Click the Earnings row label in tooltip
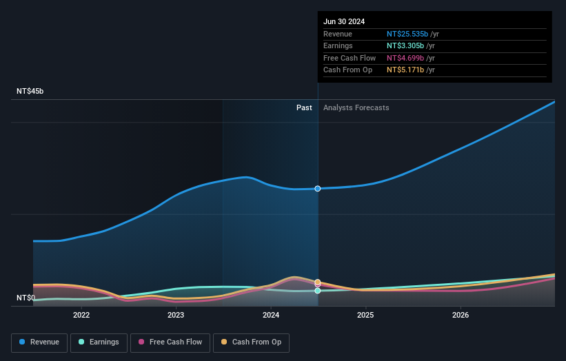This screenshot has width=566, height=361. (x=338, y=45)
